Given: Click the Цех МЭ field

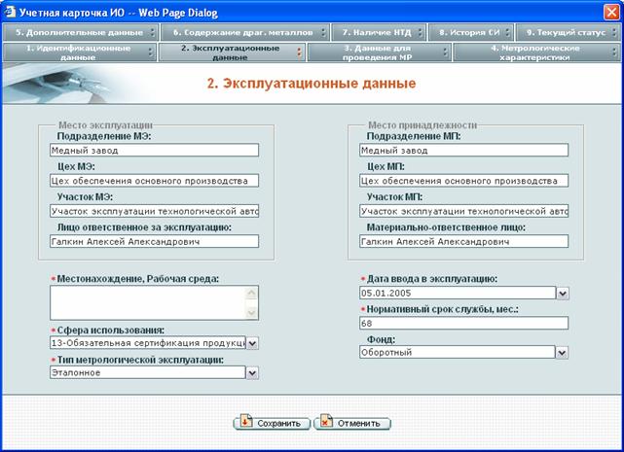Looking at the screenshot, I should click(155, 181).
